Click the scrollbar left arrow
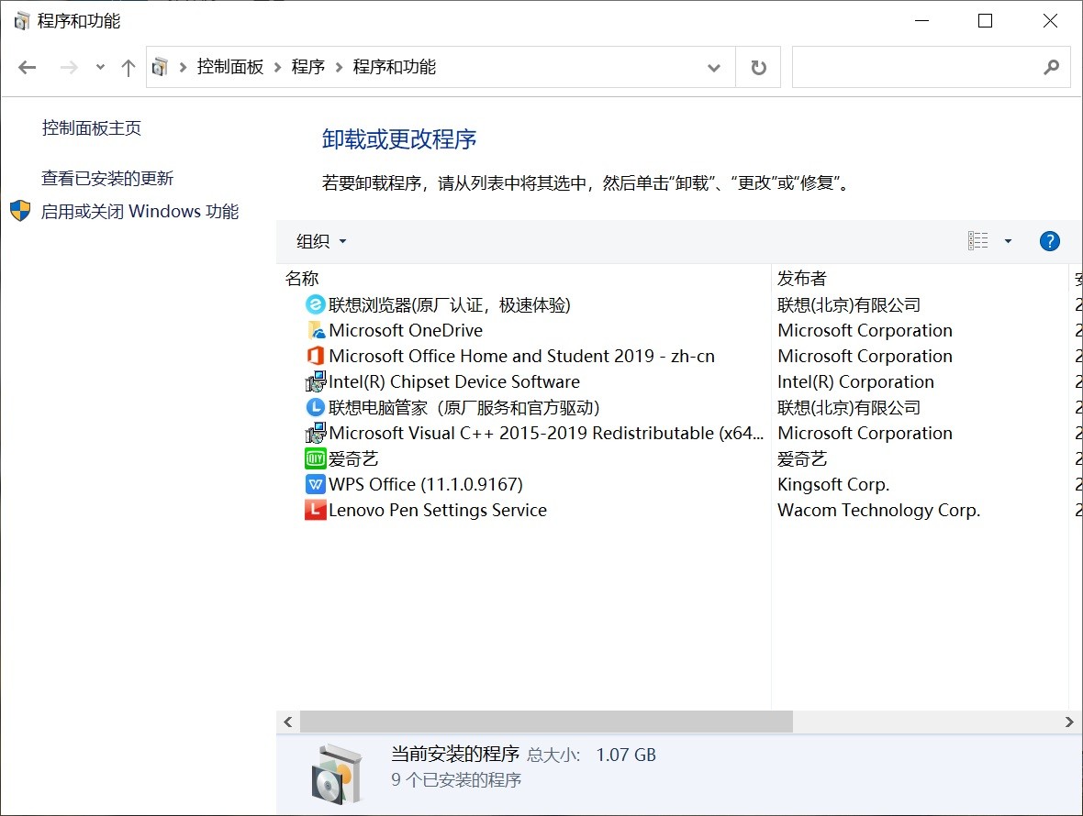Viewport: 1083px width, 816px height. click(x=288, y=722)
